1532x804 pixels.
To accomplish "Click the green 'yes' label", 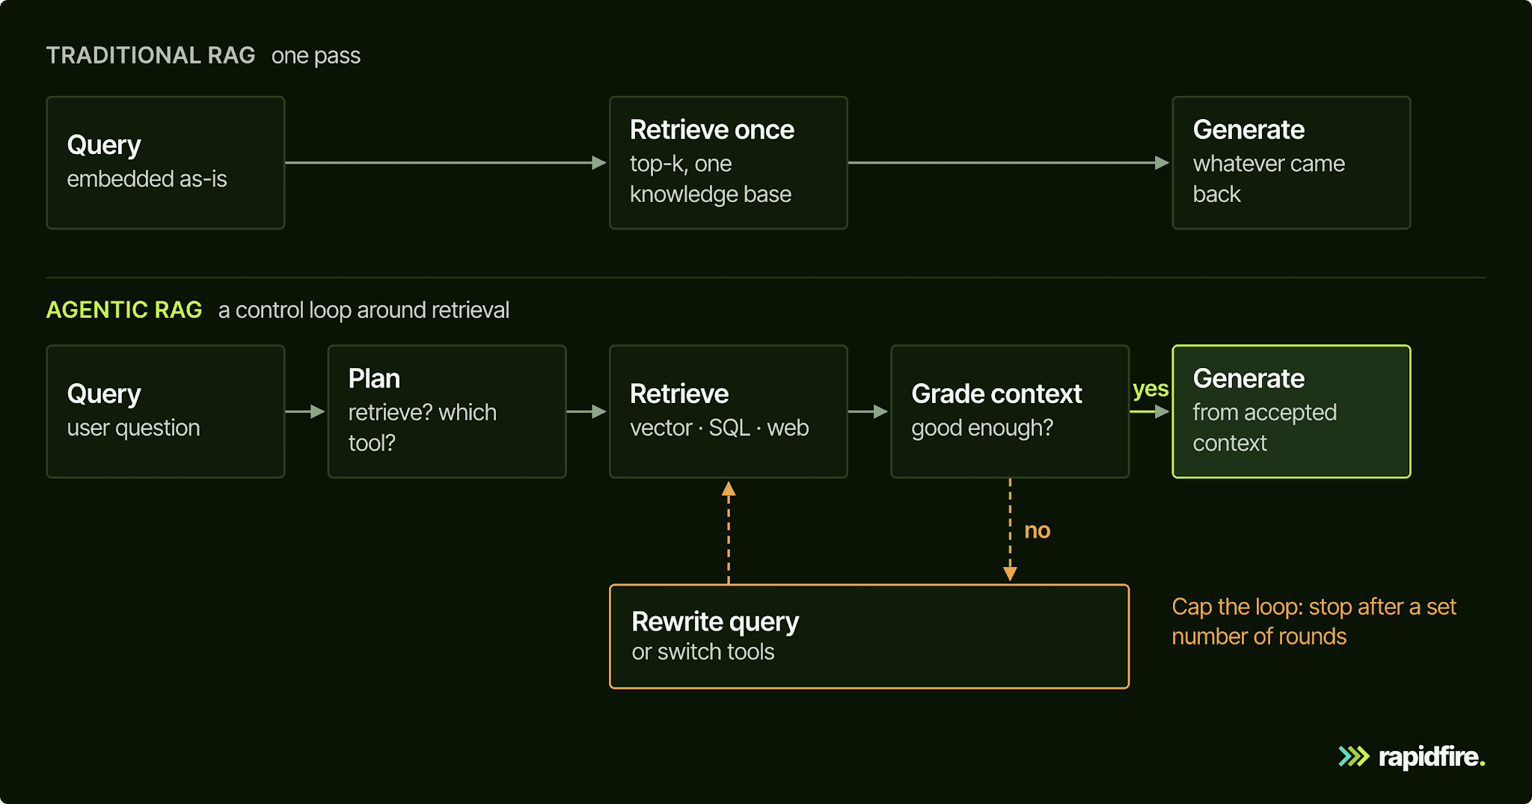I will tap(1150, 389).
